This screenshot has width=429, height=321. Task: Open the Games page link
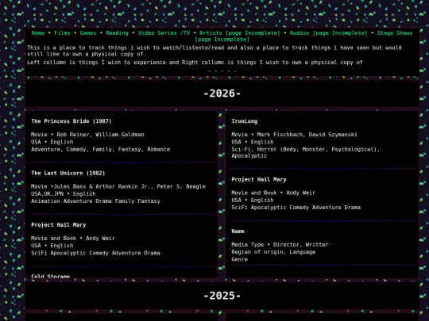click(x=88, y=33)
